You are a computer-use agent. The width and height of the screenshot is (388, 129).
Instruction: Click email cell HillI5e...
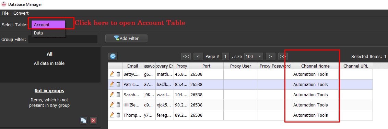tap(133, 105)
